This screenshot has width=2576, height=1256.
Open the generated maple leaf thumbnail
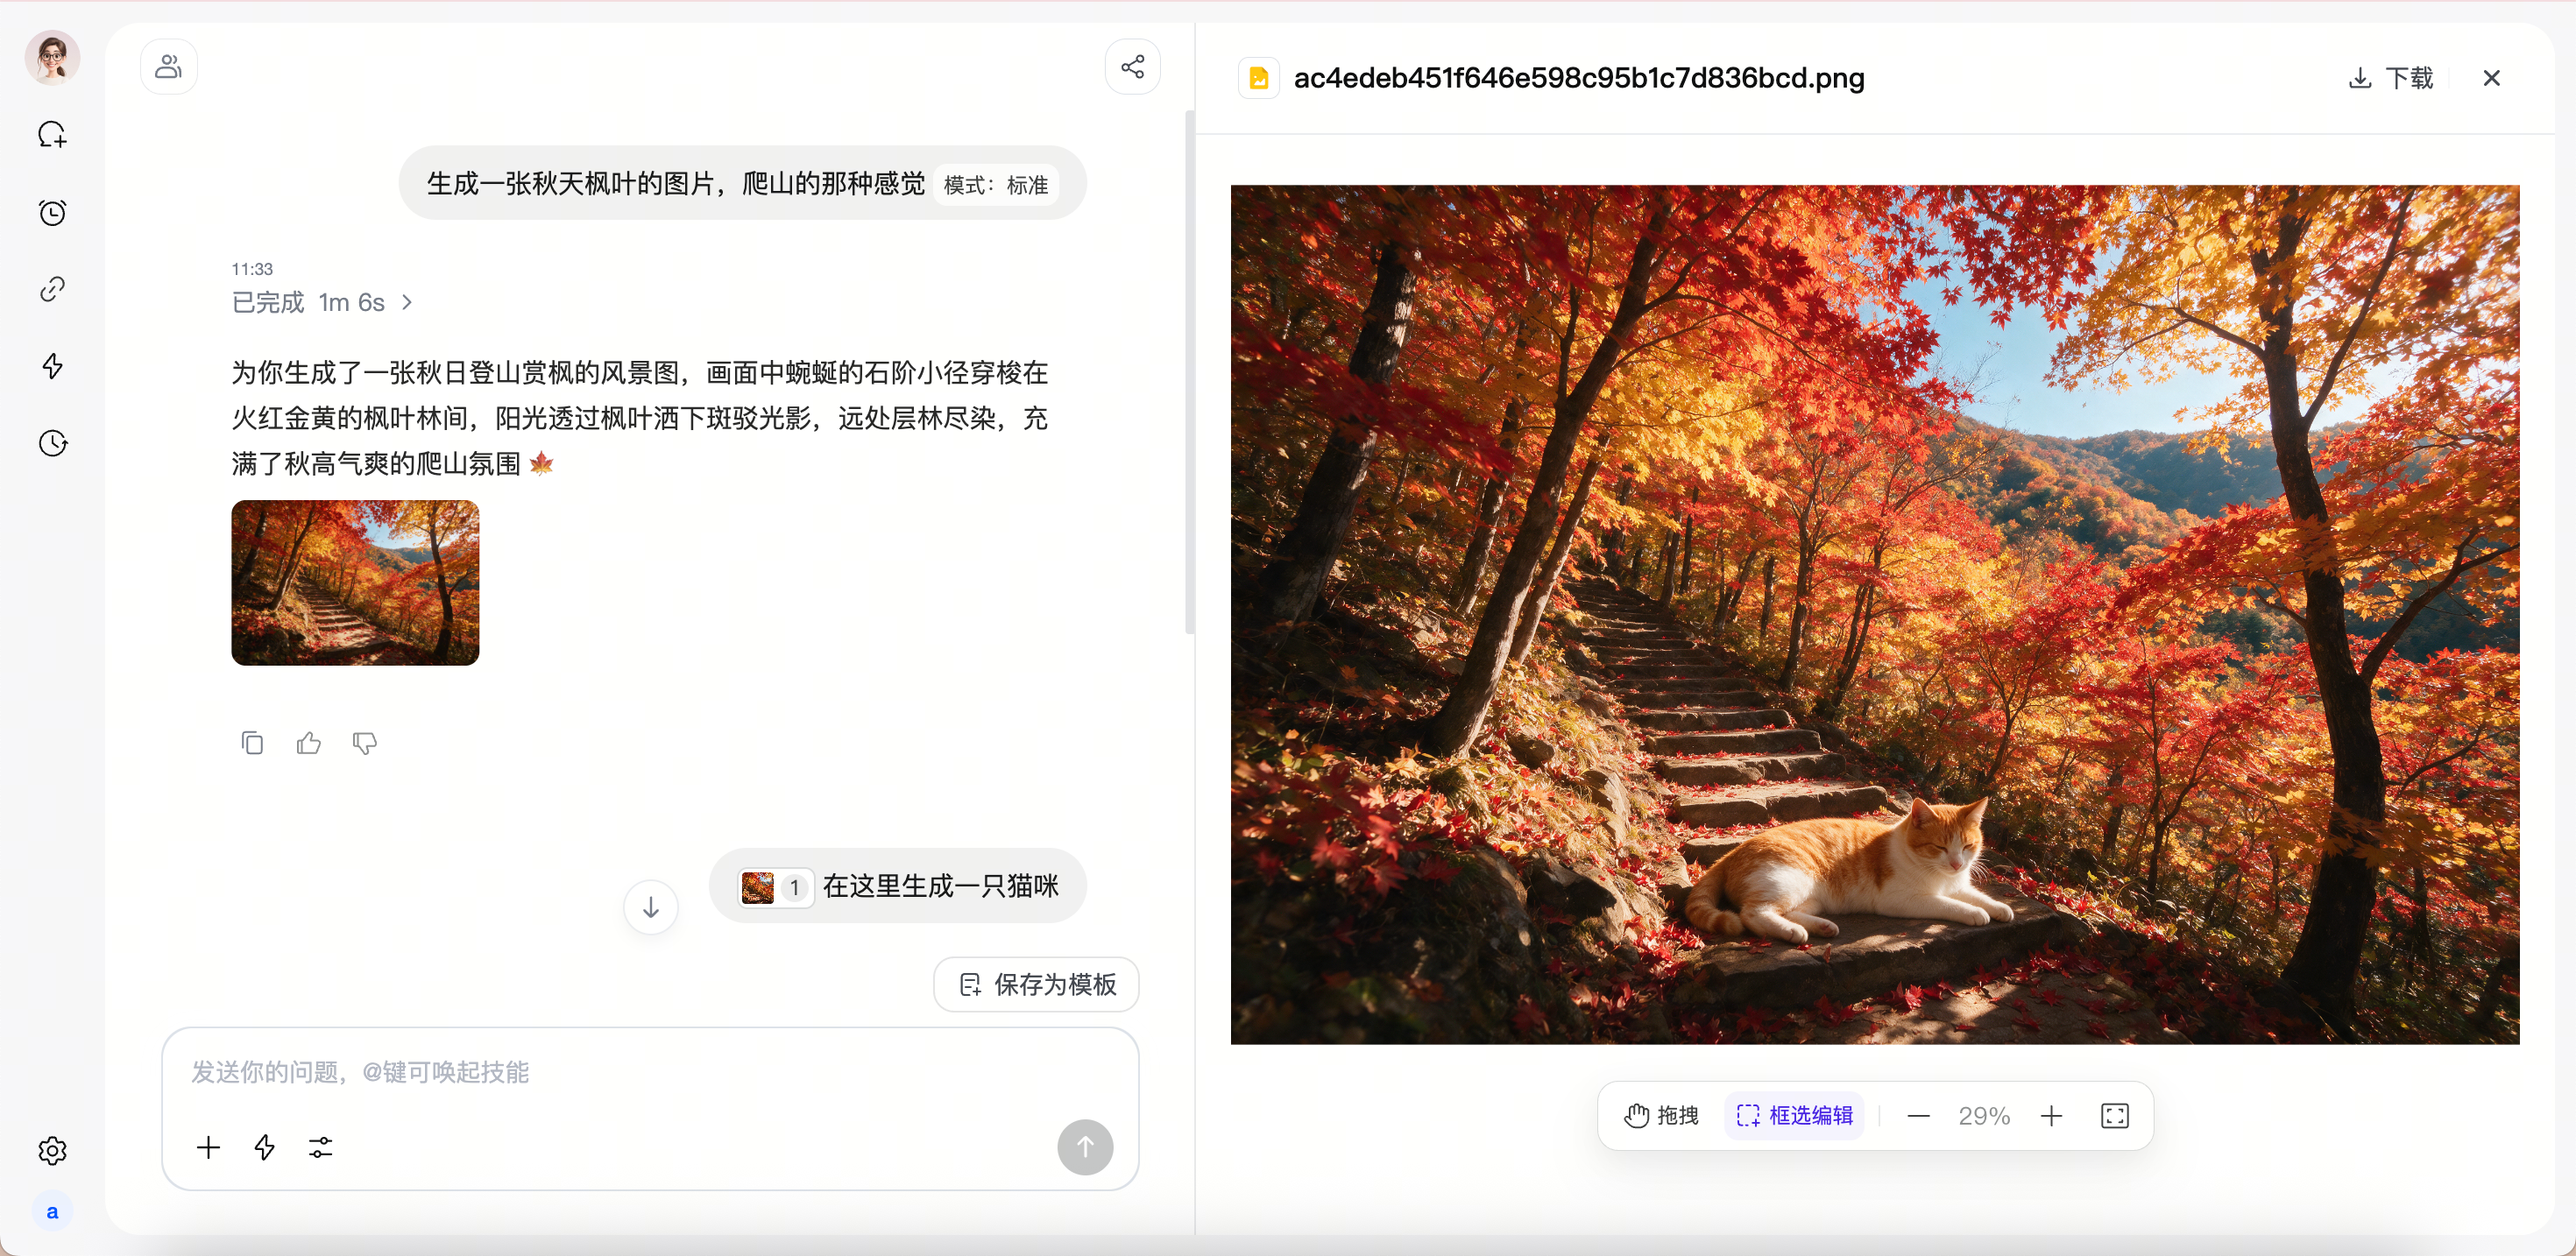pos(355,582)
